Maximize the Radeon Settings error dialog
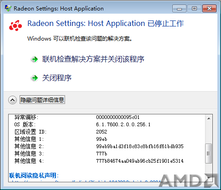 point(194,9)
